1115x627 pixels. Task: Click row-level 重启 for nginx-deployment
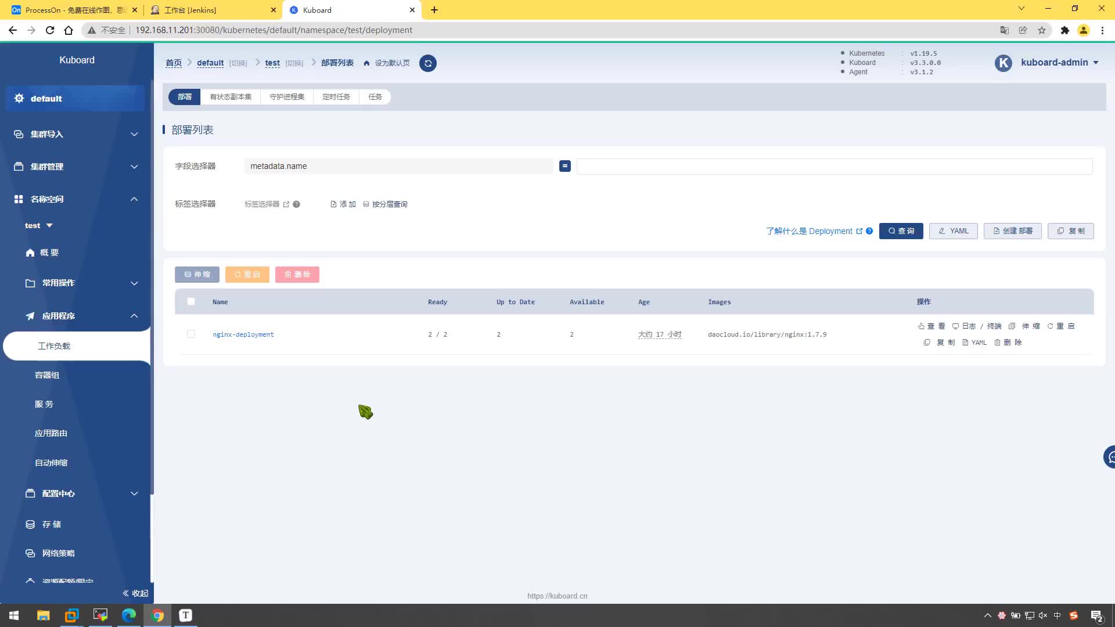pos(1061,326)
